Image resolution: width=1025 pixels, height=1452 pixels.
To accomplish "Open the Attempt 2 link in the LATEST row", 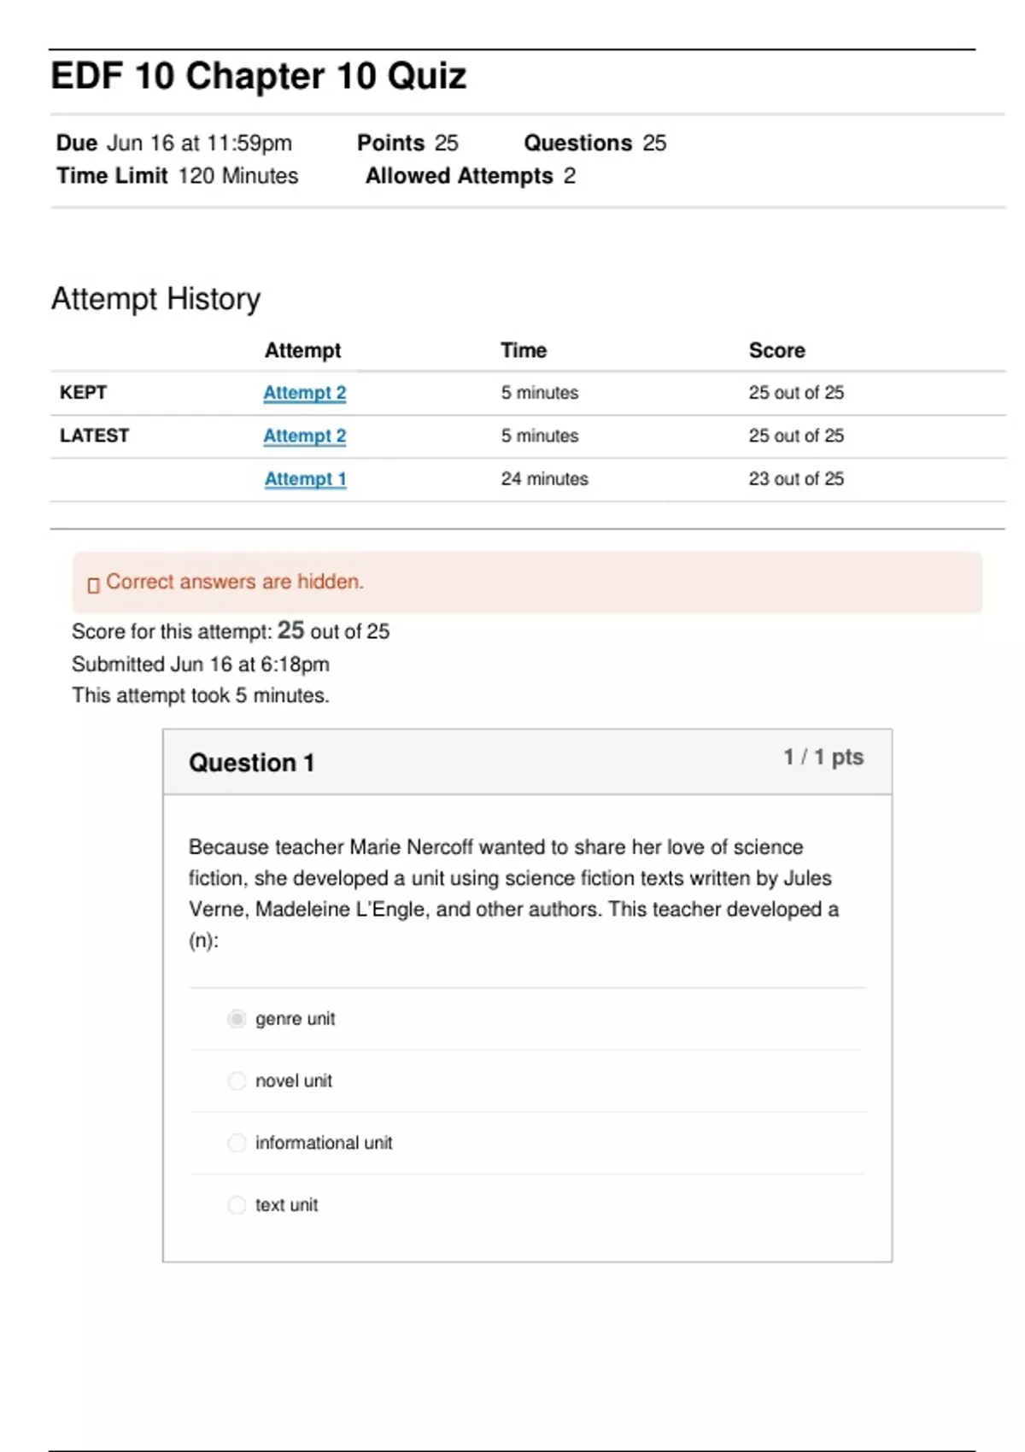I will [305, 436].
